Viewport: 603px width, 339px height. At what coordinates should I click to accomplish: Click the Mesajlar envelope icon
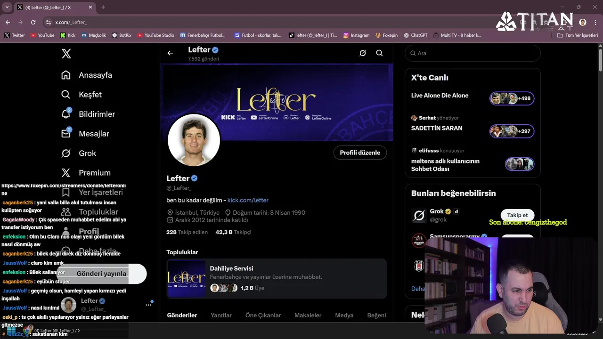tap(66, 134)
